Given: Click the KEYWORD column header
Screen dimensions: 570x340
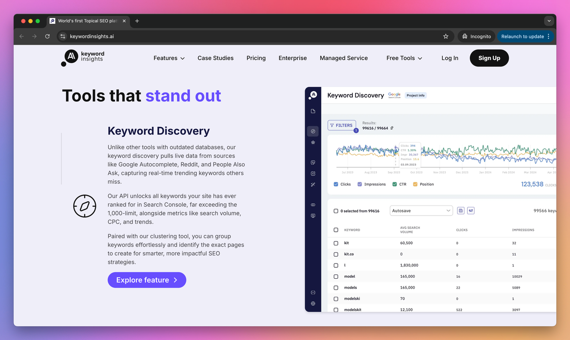Looking at the screenshot, I should (352, 230).
